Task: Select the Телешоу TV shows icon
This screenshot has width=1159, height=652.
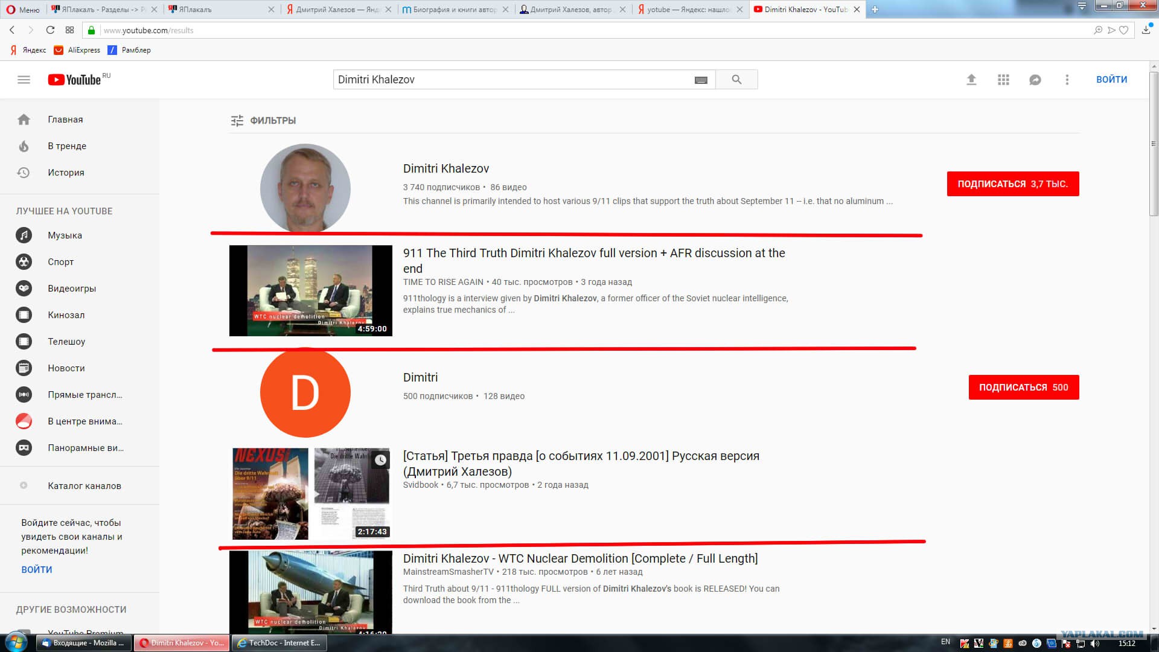Action: tap(24, 342)
